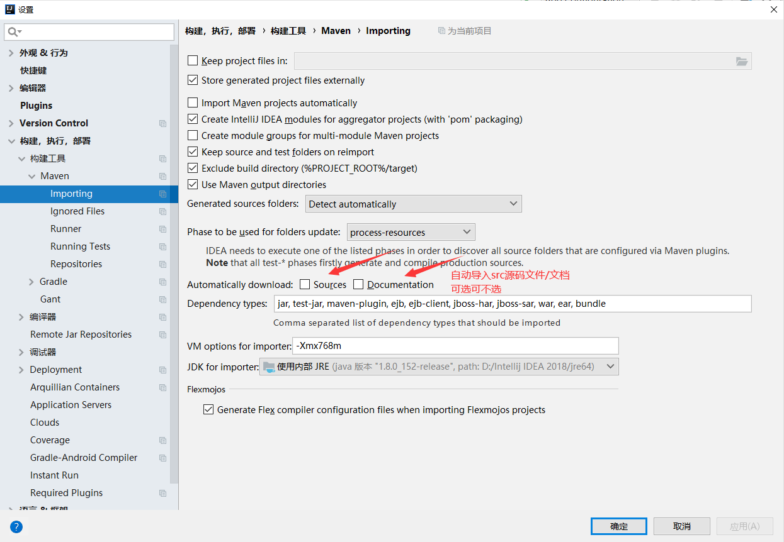The height and width of the screenshot is (542, 784).
Task: Select the Ignored Files settings page
Action: (77, 211)
